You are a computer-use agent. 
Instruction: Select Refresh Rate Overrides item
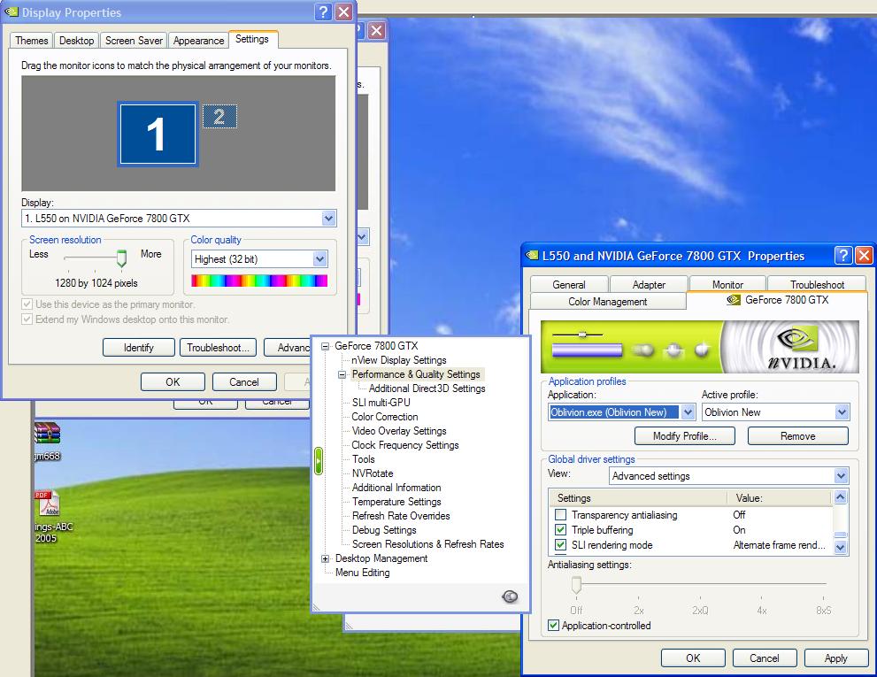[401, 516]
